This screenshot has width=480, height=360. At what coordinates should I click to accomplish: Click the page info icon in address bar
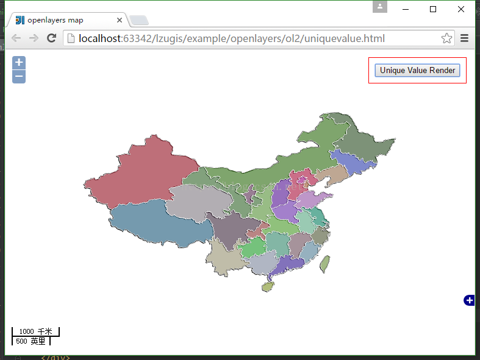pyautogui.click(x=71, y=38)
